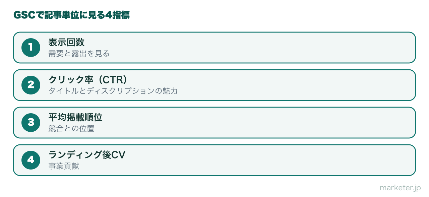
Task: Click the 競合との位置 description text
Action: click(71, 129)
